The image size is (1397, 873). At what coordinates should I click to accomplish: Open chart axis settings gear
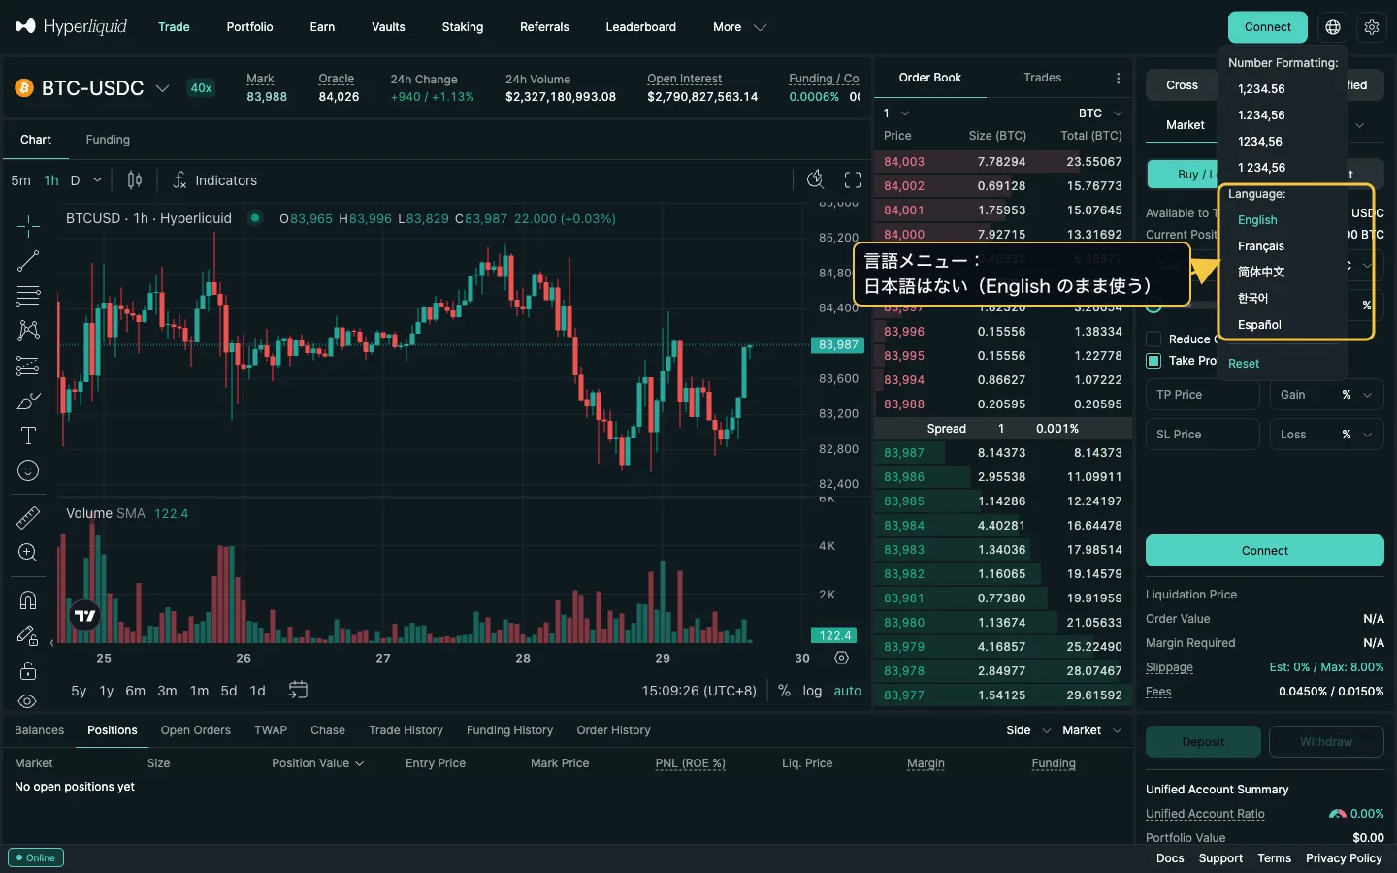point(841,658)
